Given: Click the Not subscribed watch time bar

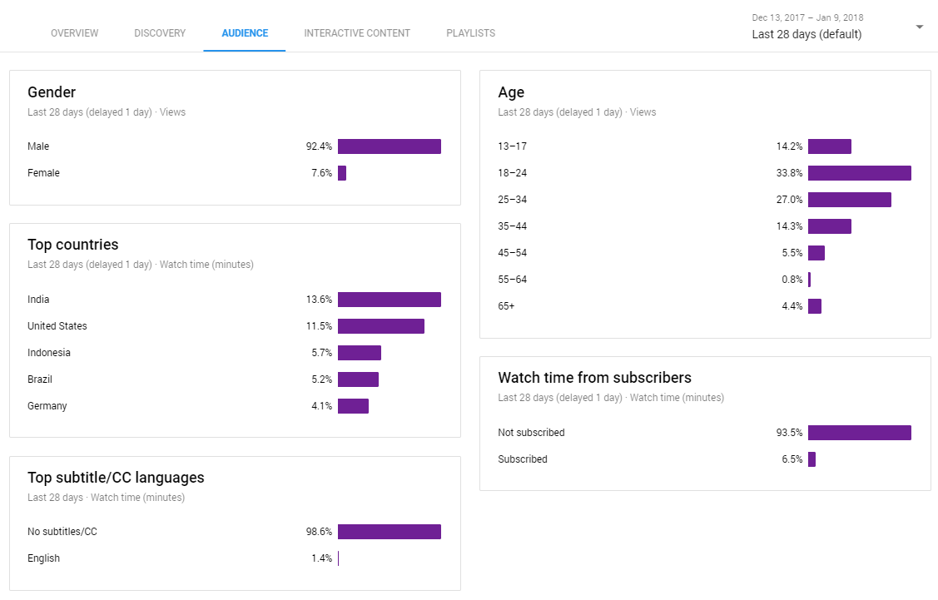Looking at the screenshot, I should pos(859,433).
